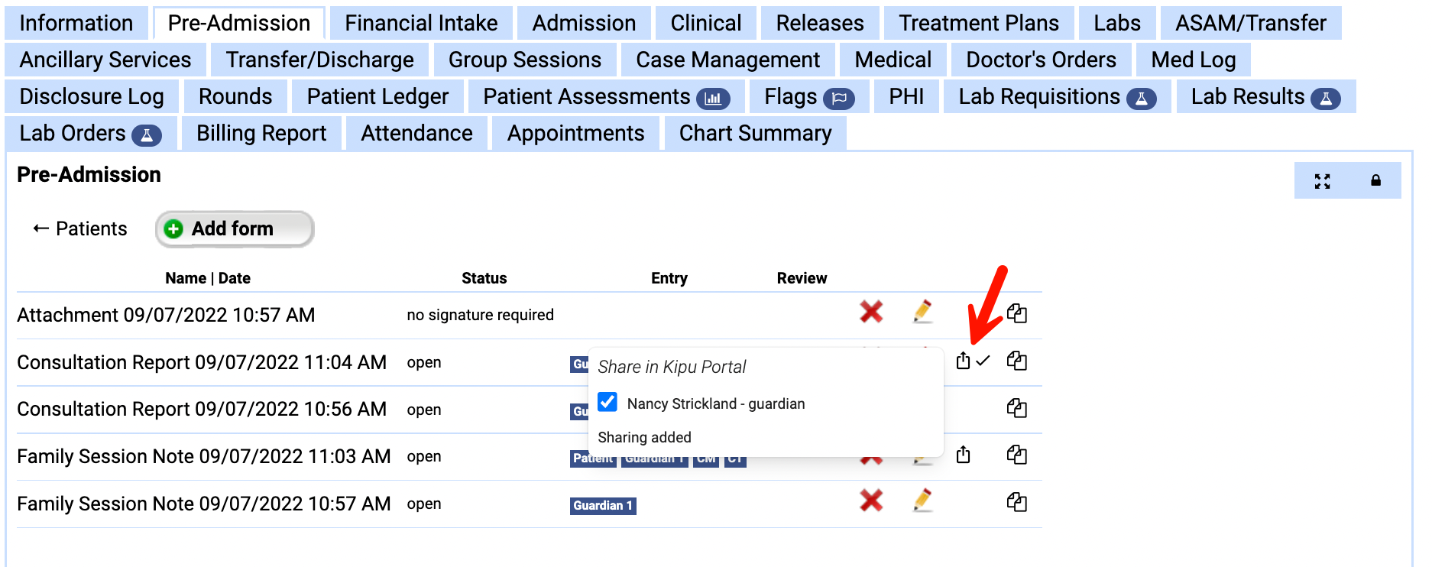Click the lock icon in panel header
The height and width of the screenshot is (567, 1432).
pyautogui.click(x=1375, y=181)
